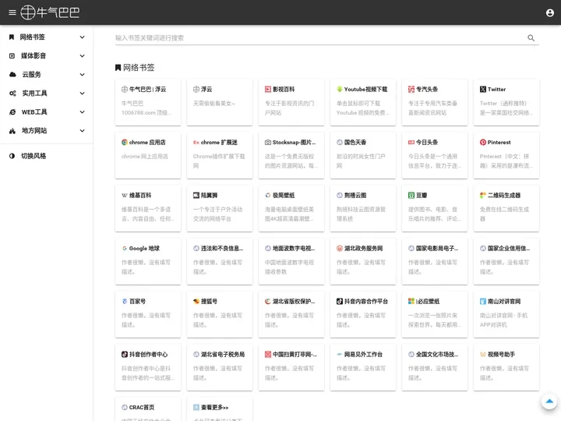Click the Stocksnap camera icon

tap(268, 142)
